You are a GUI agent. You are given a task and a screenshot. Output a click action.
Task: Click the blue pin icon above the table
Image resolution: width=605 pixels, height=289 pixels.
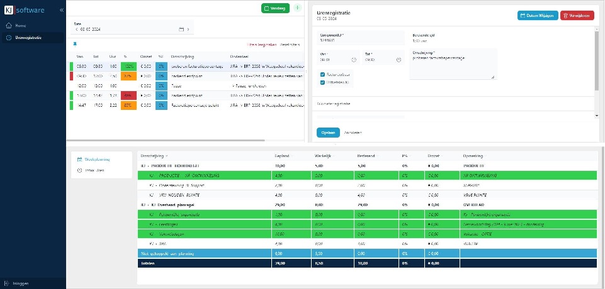[x=74, y=44]
